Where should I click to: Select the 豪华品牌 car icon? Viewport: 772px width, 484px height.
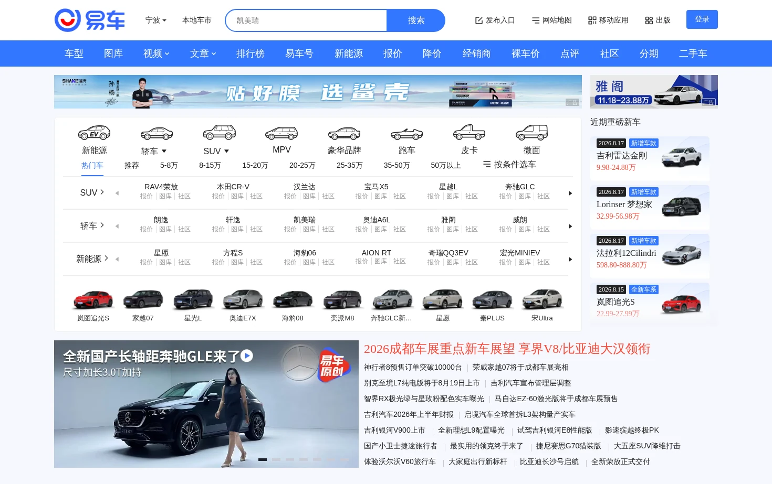344,133
